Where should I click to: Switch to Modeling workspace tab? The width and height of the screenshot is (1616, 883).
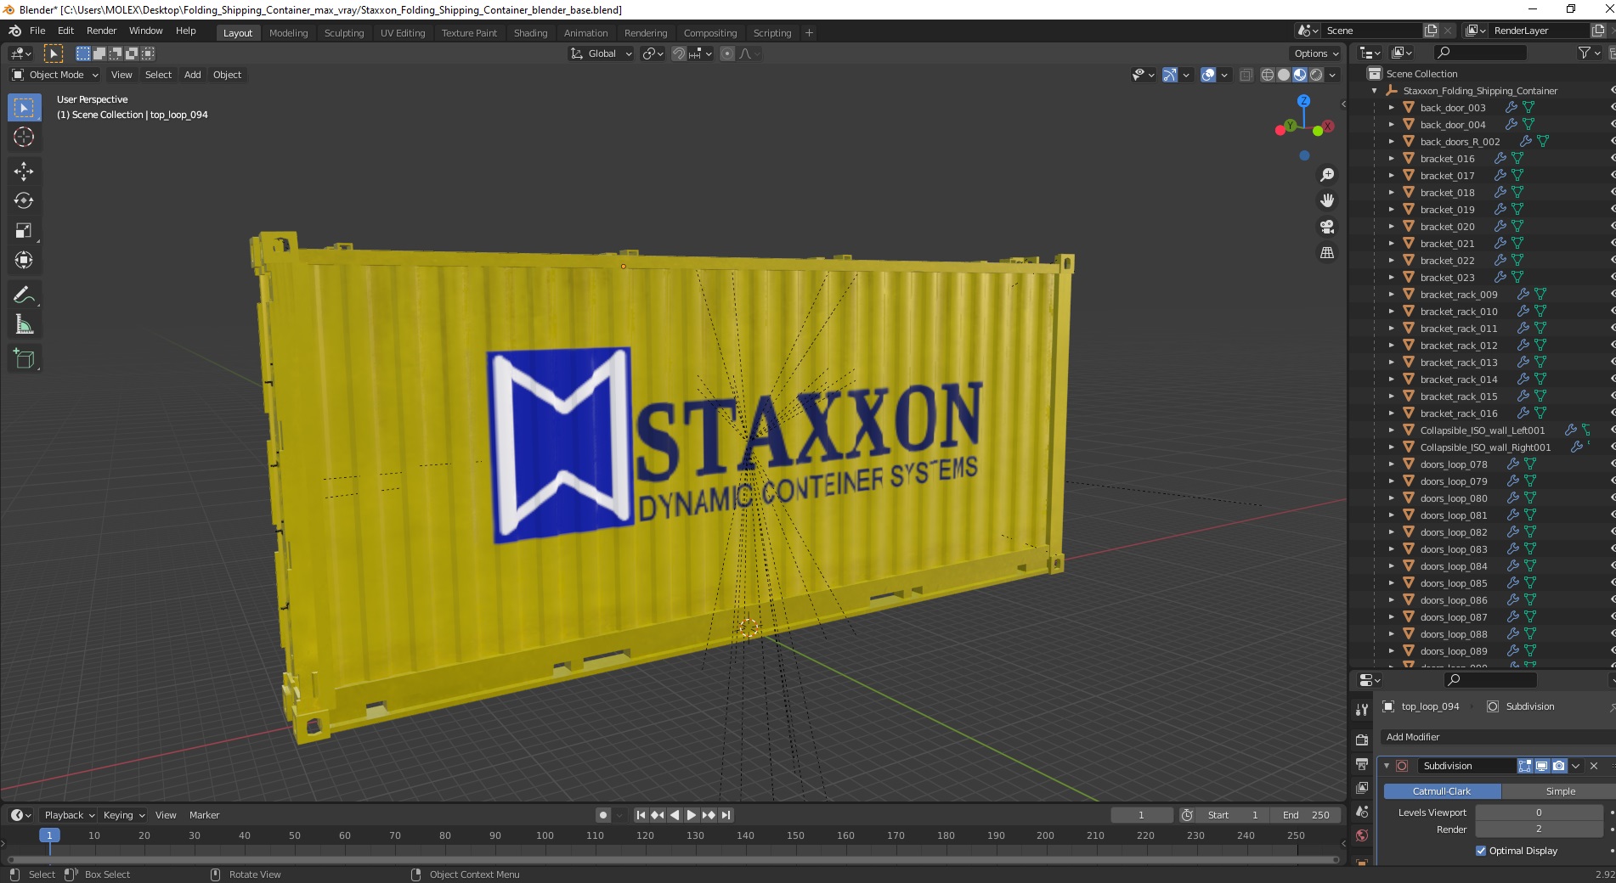click(289, 33)
